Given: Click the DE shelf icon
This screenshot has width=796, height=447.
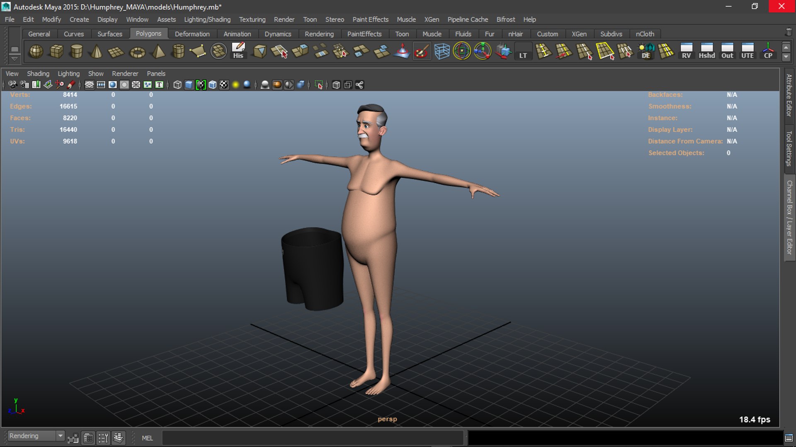Looking at the screenshot, I should coord(646,51).
